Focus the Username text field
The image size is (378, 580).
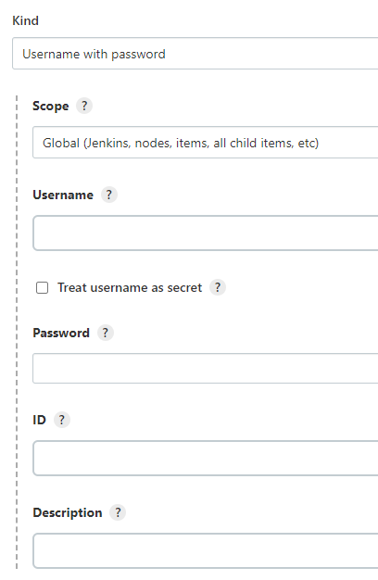tap(206, 233)
